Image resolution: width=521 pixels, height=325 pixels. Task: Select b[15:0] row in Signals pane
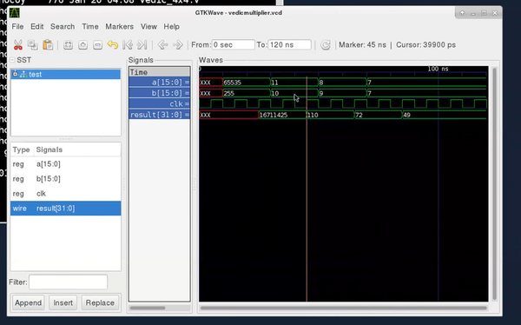pos(160,93)
